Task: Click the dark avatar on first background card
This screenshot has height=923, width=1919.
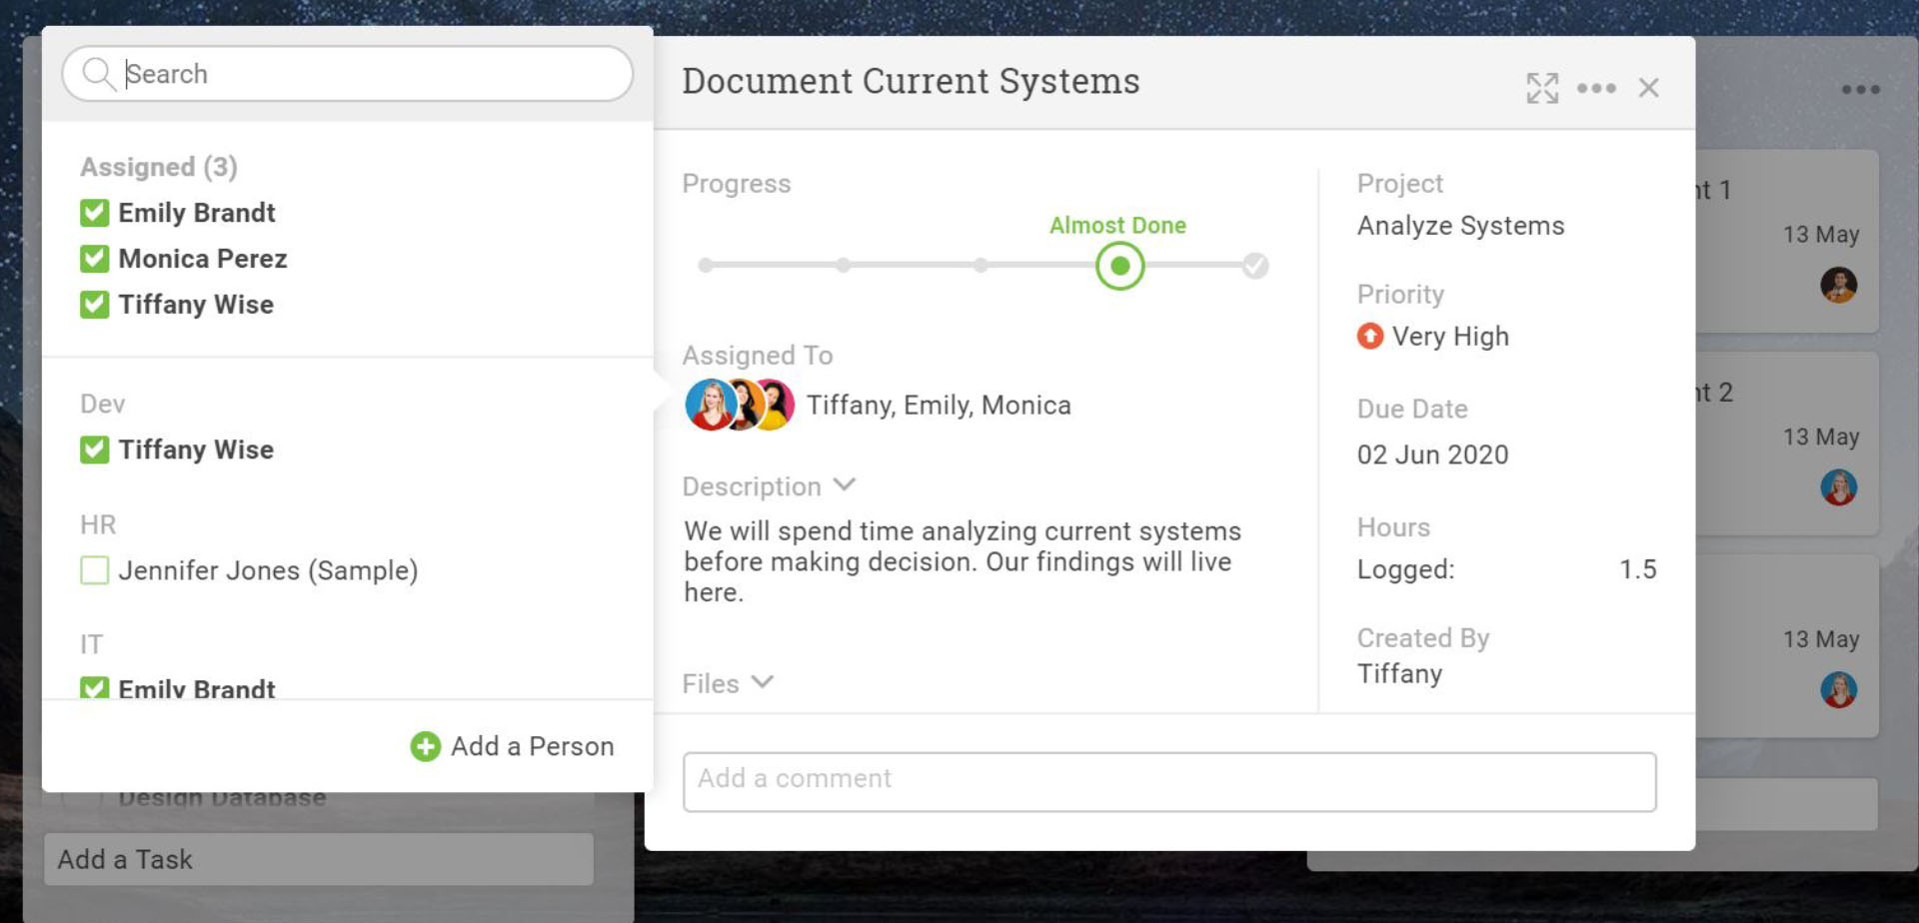Action: 1839,285
